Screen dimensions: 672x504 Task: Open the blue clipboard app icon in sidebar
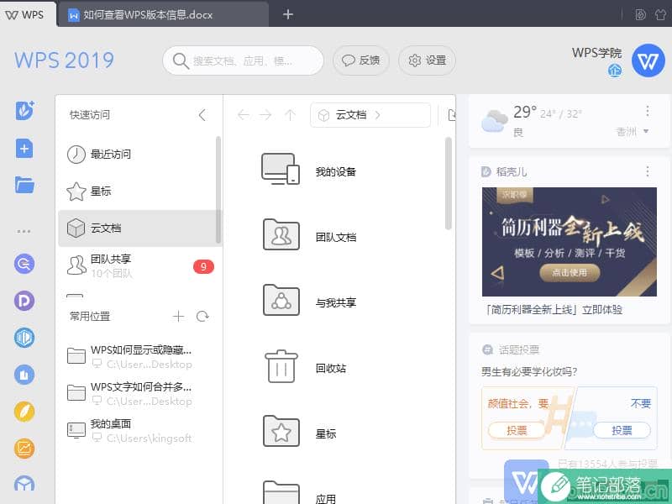24,375
